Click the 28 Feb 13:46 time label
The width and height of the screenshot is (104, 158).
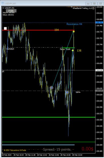tap(54, 155)
